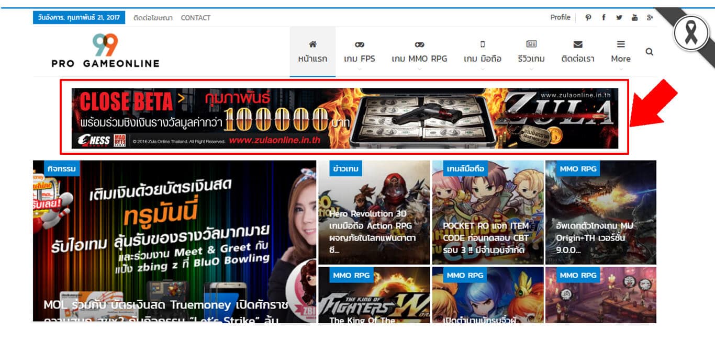Open the YouTube social icon
Screen dimensions: 715x353
coord(634,17)
